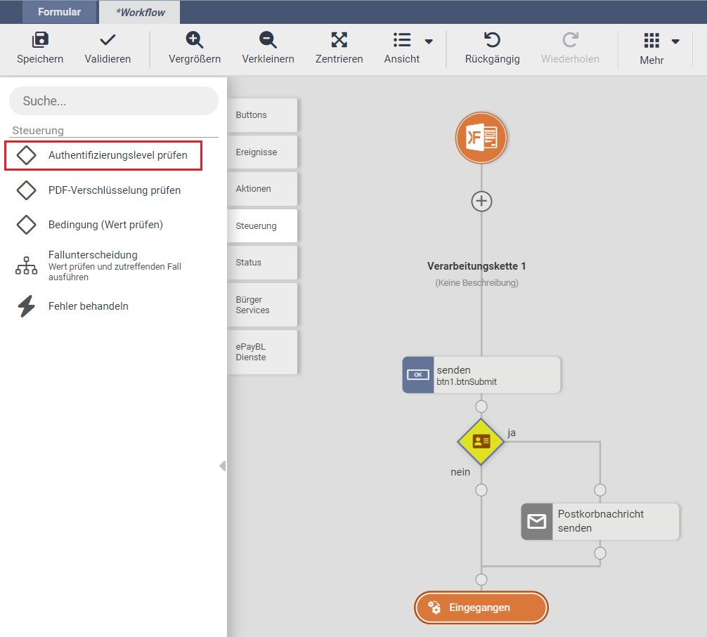Open the Aktionen category tab
The width and height of the screenshot is (707, 637).
pos(262,189)
